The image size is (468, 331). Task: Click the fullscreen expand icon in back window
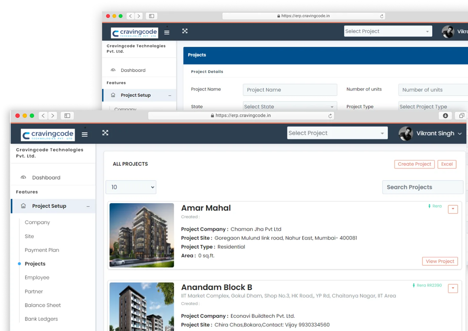[185, 31]
